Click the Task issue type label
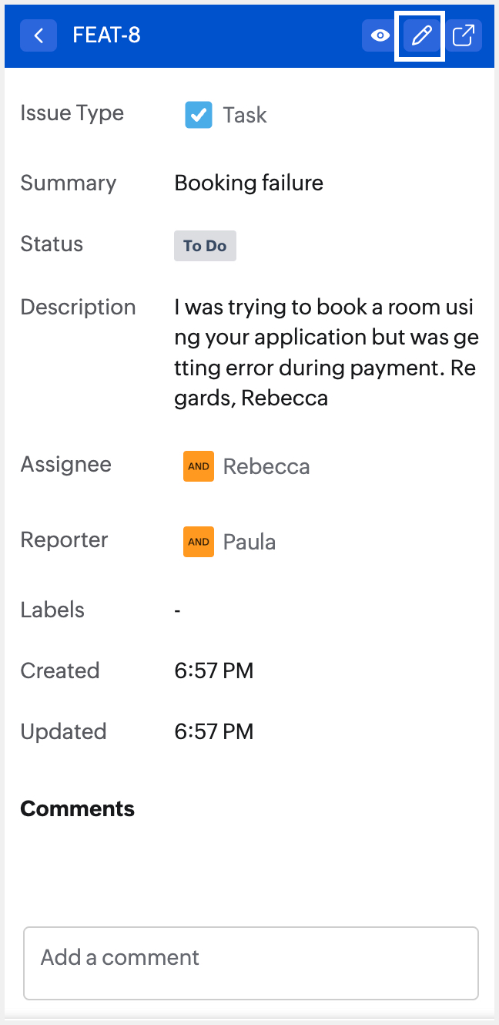Viewport: 499px width, 1025px height. 245,115
